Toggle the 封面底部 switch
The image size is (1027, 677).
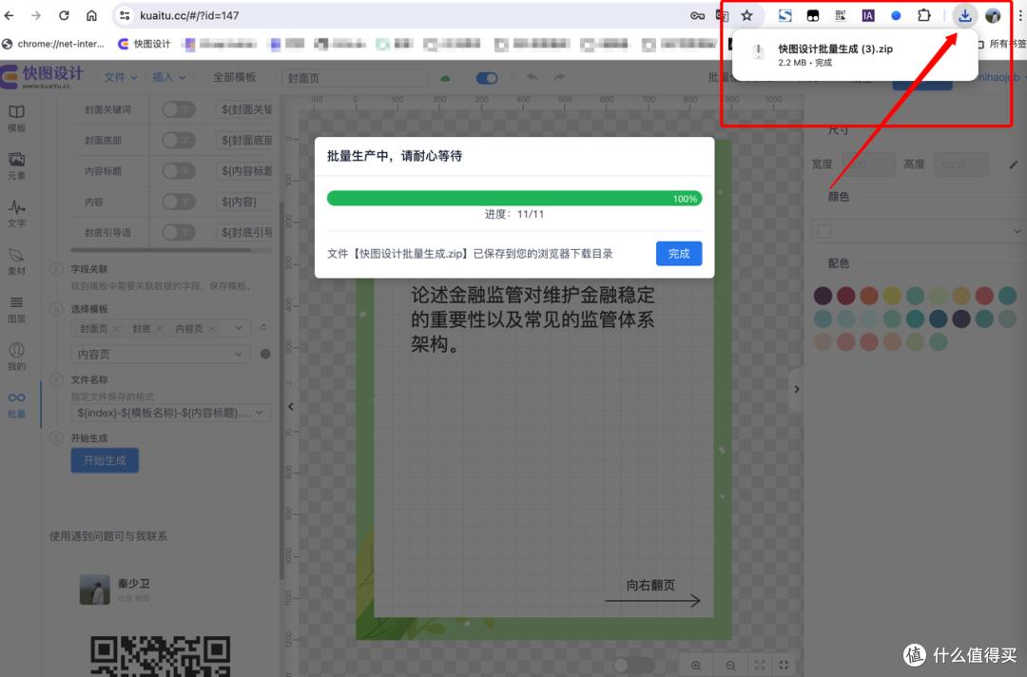pos(179,140)
